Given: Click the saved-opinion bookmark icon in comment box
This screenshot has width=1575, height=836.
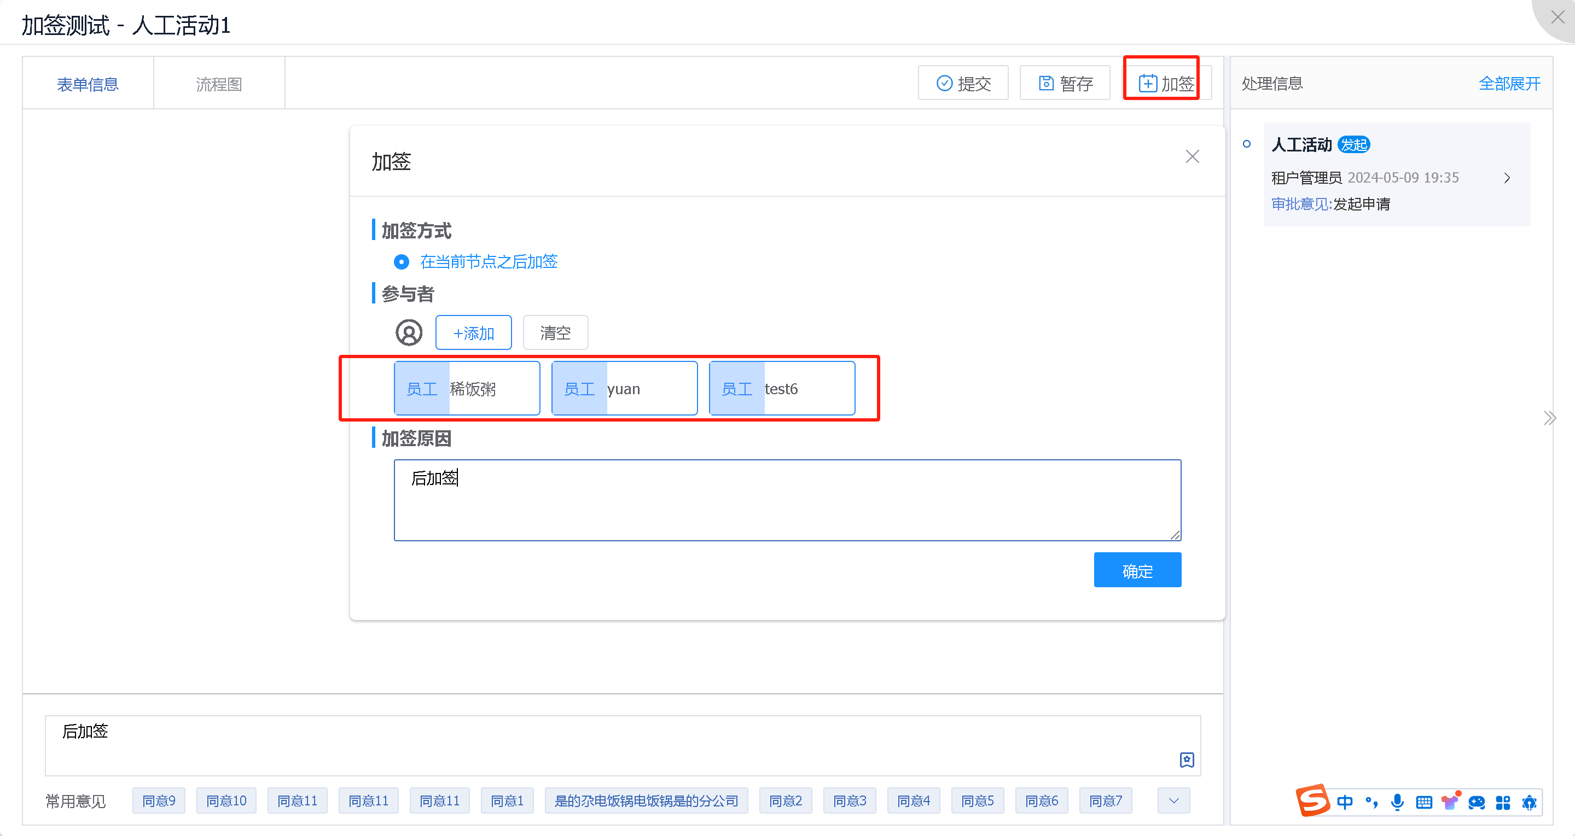Looking at the screenshot, I should 1186,759.
